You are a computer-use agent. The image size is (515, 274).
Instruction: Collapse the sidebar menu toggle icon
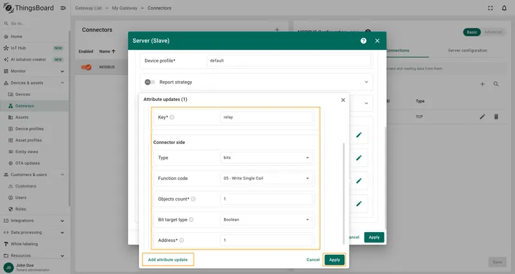point(63,8)
